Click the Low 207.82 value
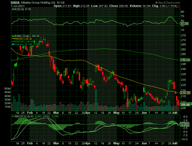This screenshot has width=192, height=146. [x=99, y=6]
